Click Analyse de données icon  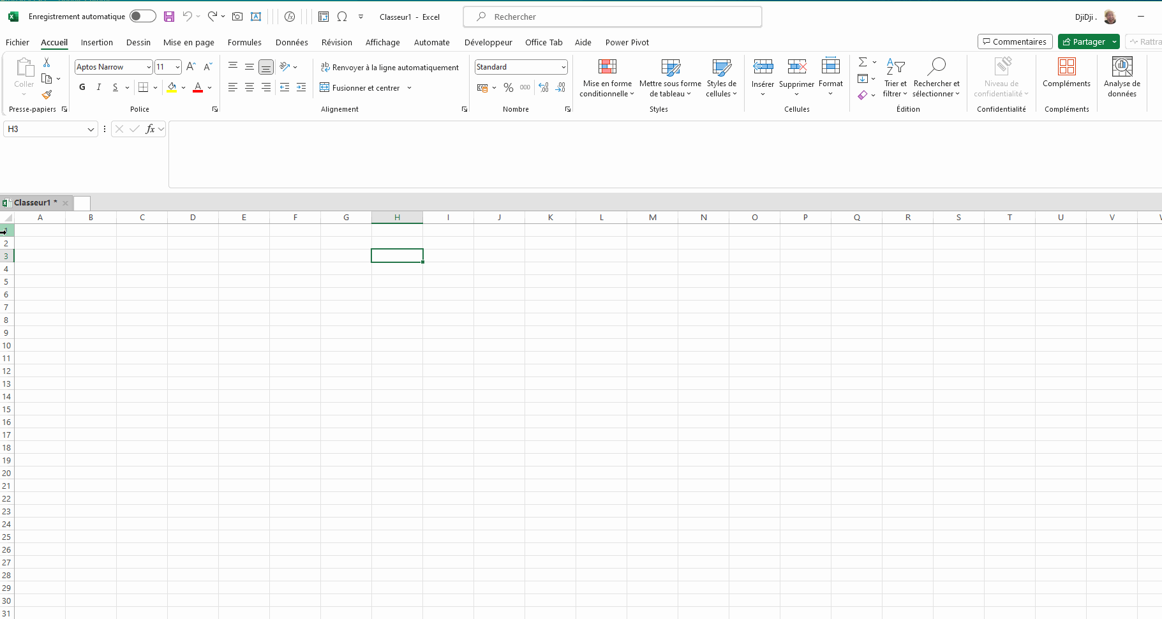[x=1122, y=77]
